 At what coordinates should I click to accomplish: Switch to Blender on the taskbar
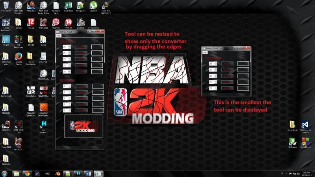pyautogui.click(x=57, y=174)
